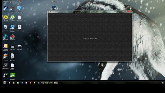Open the Steam desktop shortcut
Screen dimensions: 165x93
[5, 9]
